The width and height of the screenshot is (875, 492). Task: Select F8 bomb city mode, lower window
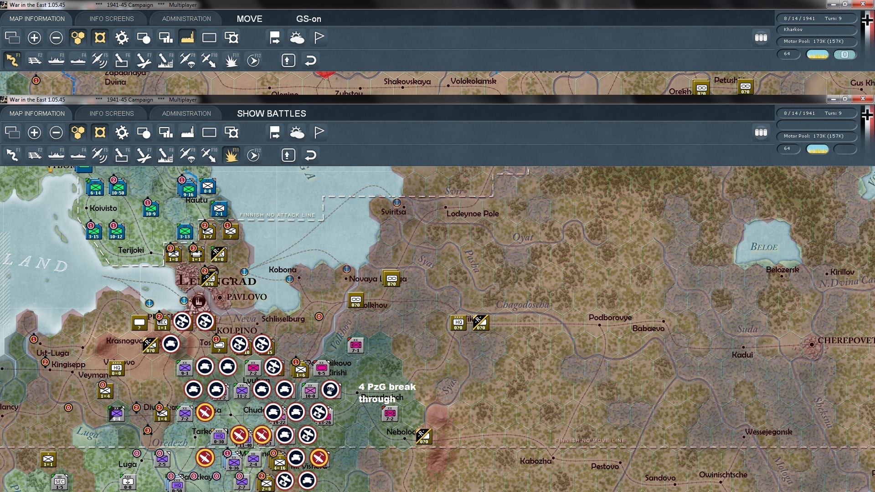(x=165, y=155)
